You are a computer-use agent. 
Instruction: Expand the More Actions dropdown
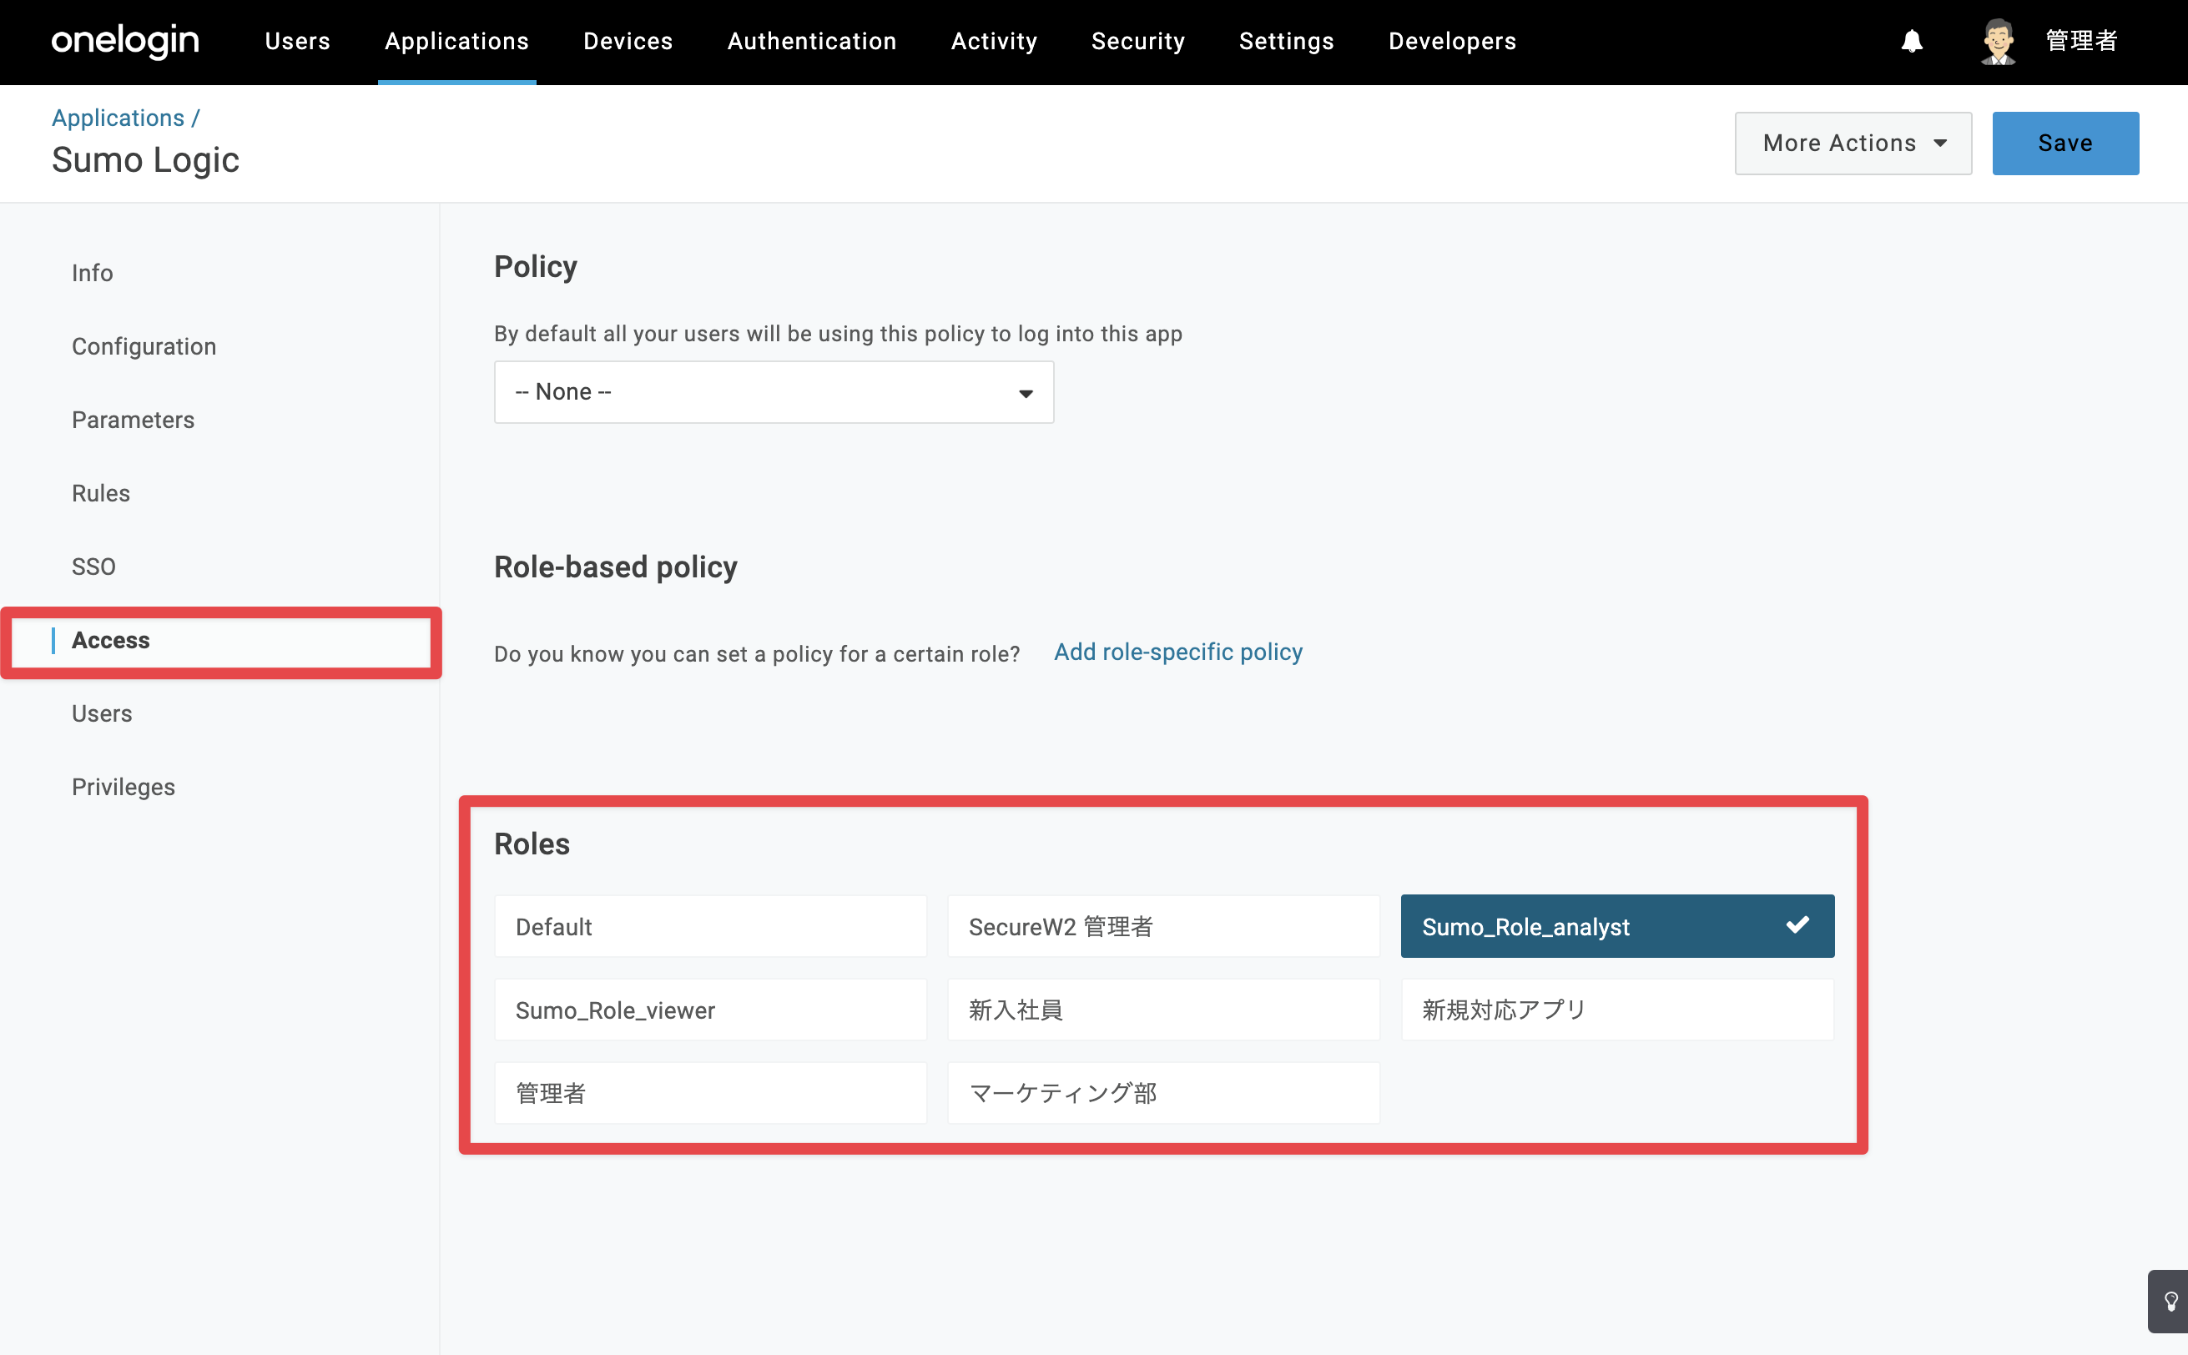1853,144
